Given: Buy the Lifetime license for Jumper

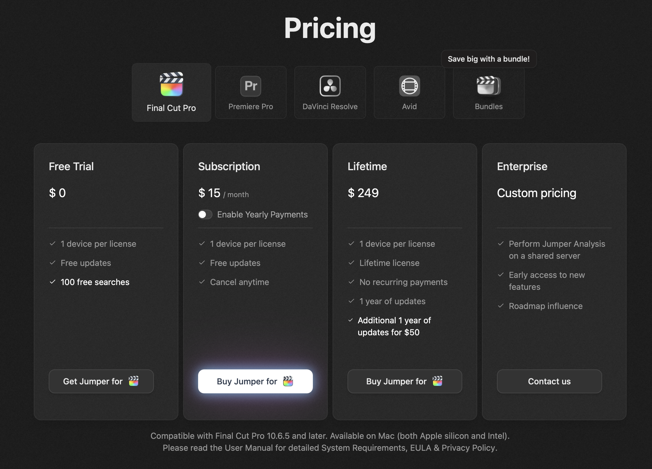Looking at the screenshot, I should pos(405,381).
